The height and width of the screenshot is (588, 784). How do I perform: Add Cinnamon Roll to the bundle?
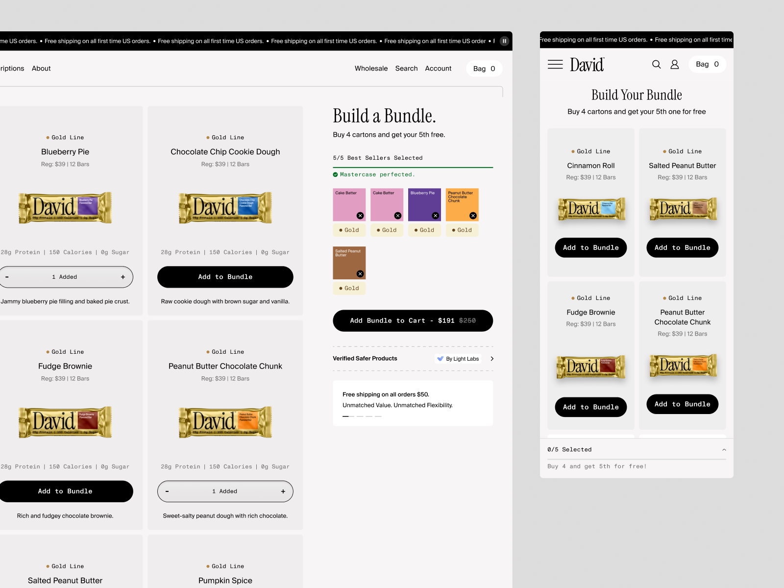click(590, 247)
